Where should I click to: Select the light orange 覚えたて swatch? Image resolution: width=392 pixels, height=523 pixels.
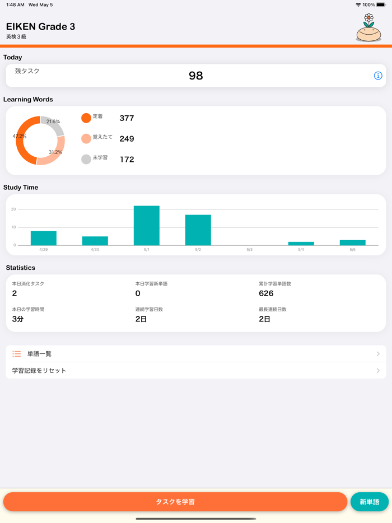pyautogui.click(x=86, y=138)
